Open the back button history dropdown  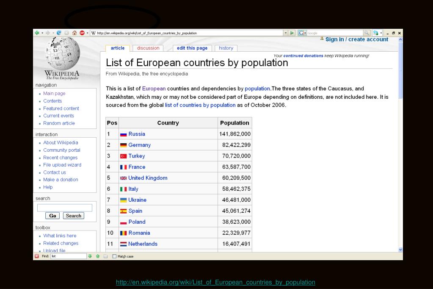pos(42,33)
